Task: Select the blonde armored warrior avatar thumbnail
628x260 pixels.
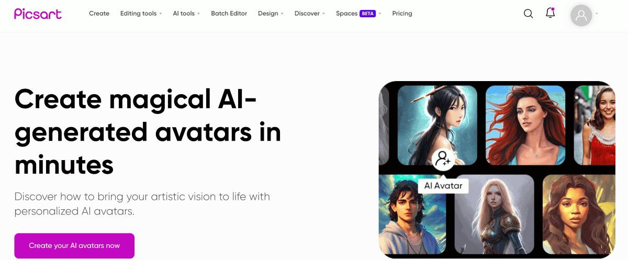Action: pos(495,214)
